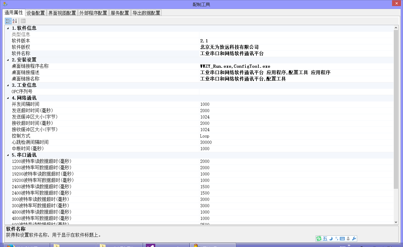
Task: Collapse the 2.安装设置 category
Action: click(8, 60)
